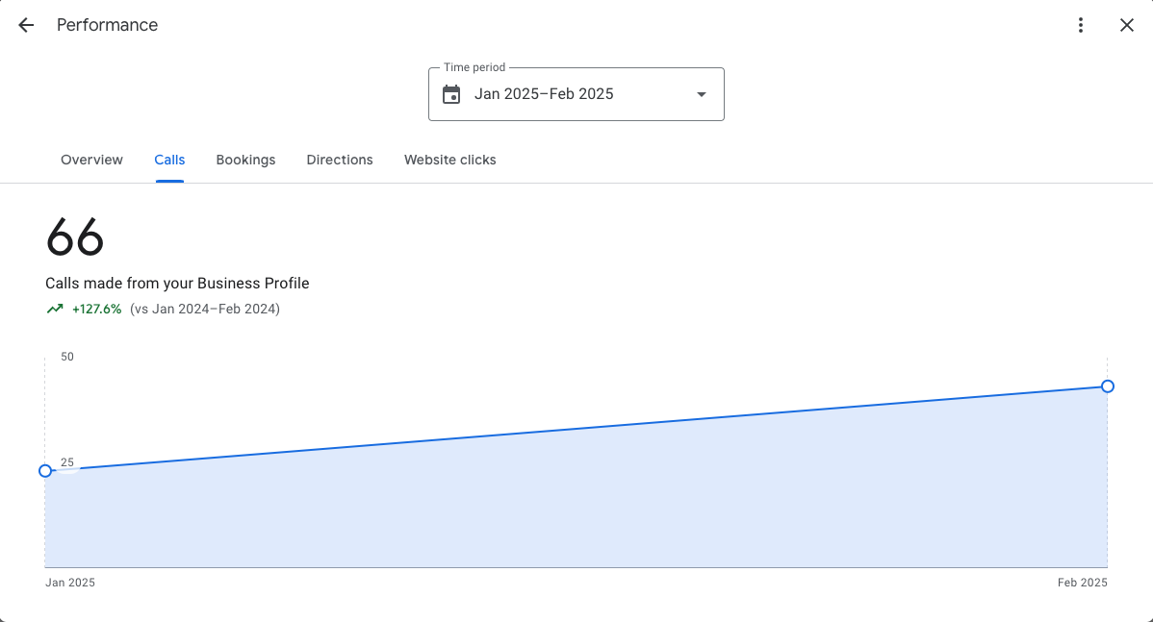Click the Feb 2025 data point on chart
Image resolution: width=1153 pixels, height=622 pixels.
coord(1108,386)
